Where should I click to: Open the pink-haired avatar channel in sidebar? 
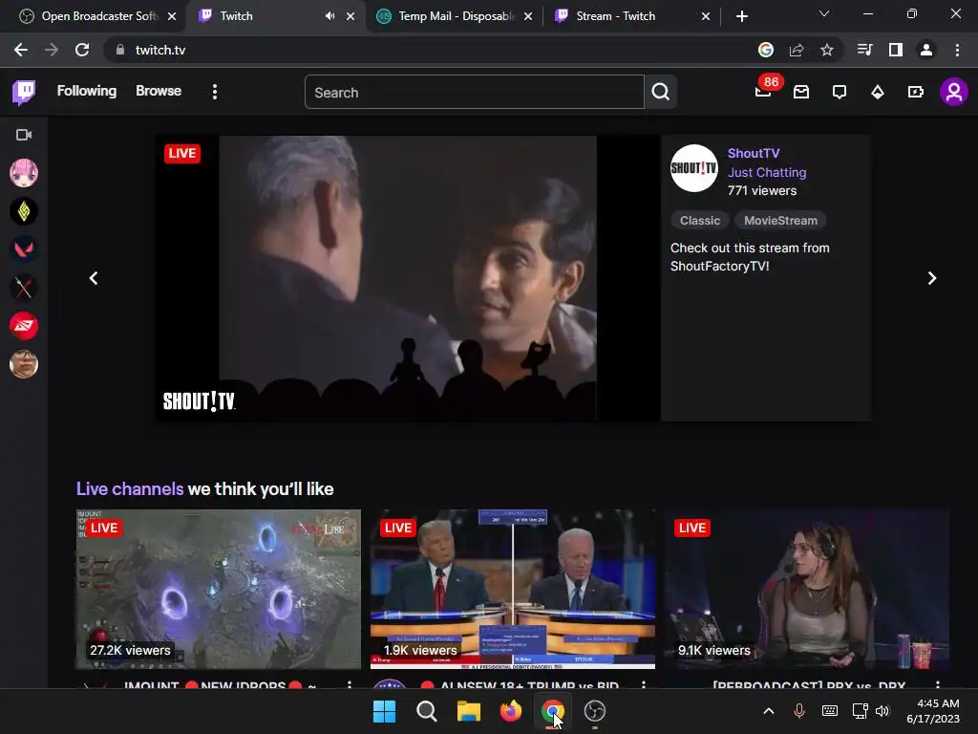(24, 173)
